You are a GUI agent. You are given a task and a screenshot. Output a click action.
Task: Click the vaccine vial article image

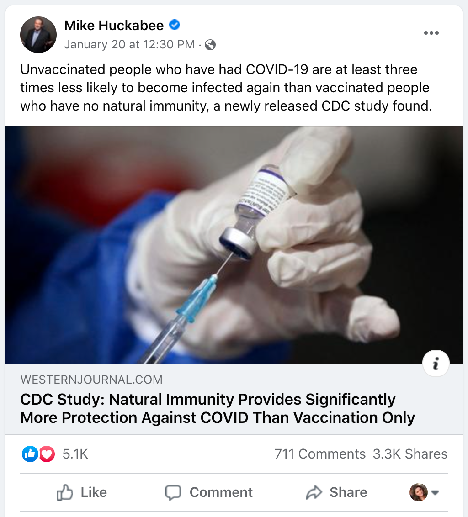(x=234, y=245)
